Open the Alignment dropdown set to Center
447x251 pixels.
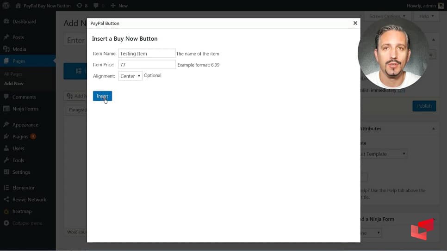point(130,76)
